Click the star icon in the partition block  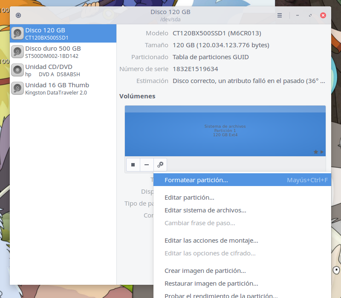(316, 152)
